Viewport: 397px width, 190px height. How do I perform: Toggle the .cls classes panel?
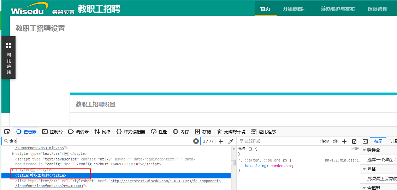(x=335, y=141)
